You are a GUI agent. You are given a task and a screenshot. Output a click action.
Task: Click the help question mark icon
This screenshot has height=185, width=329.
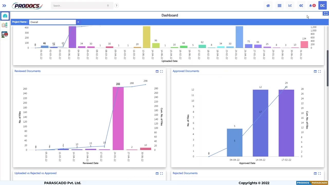(x=116, y=6)
